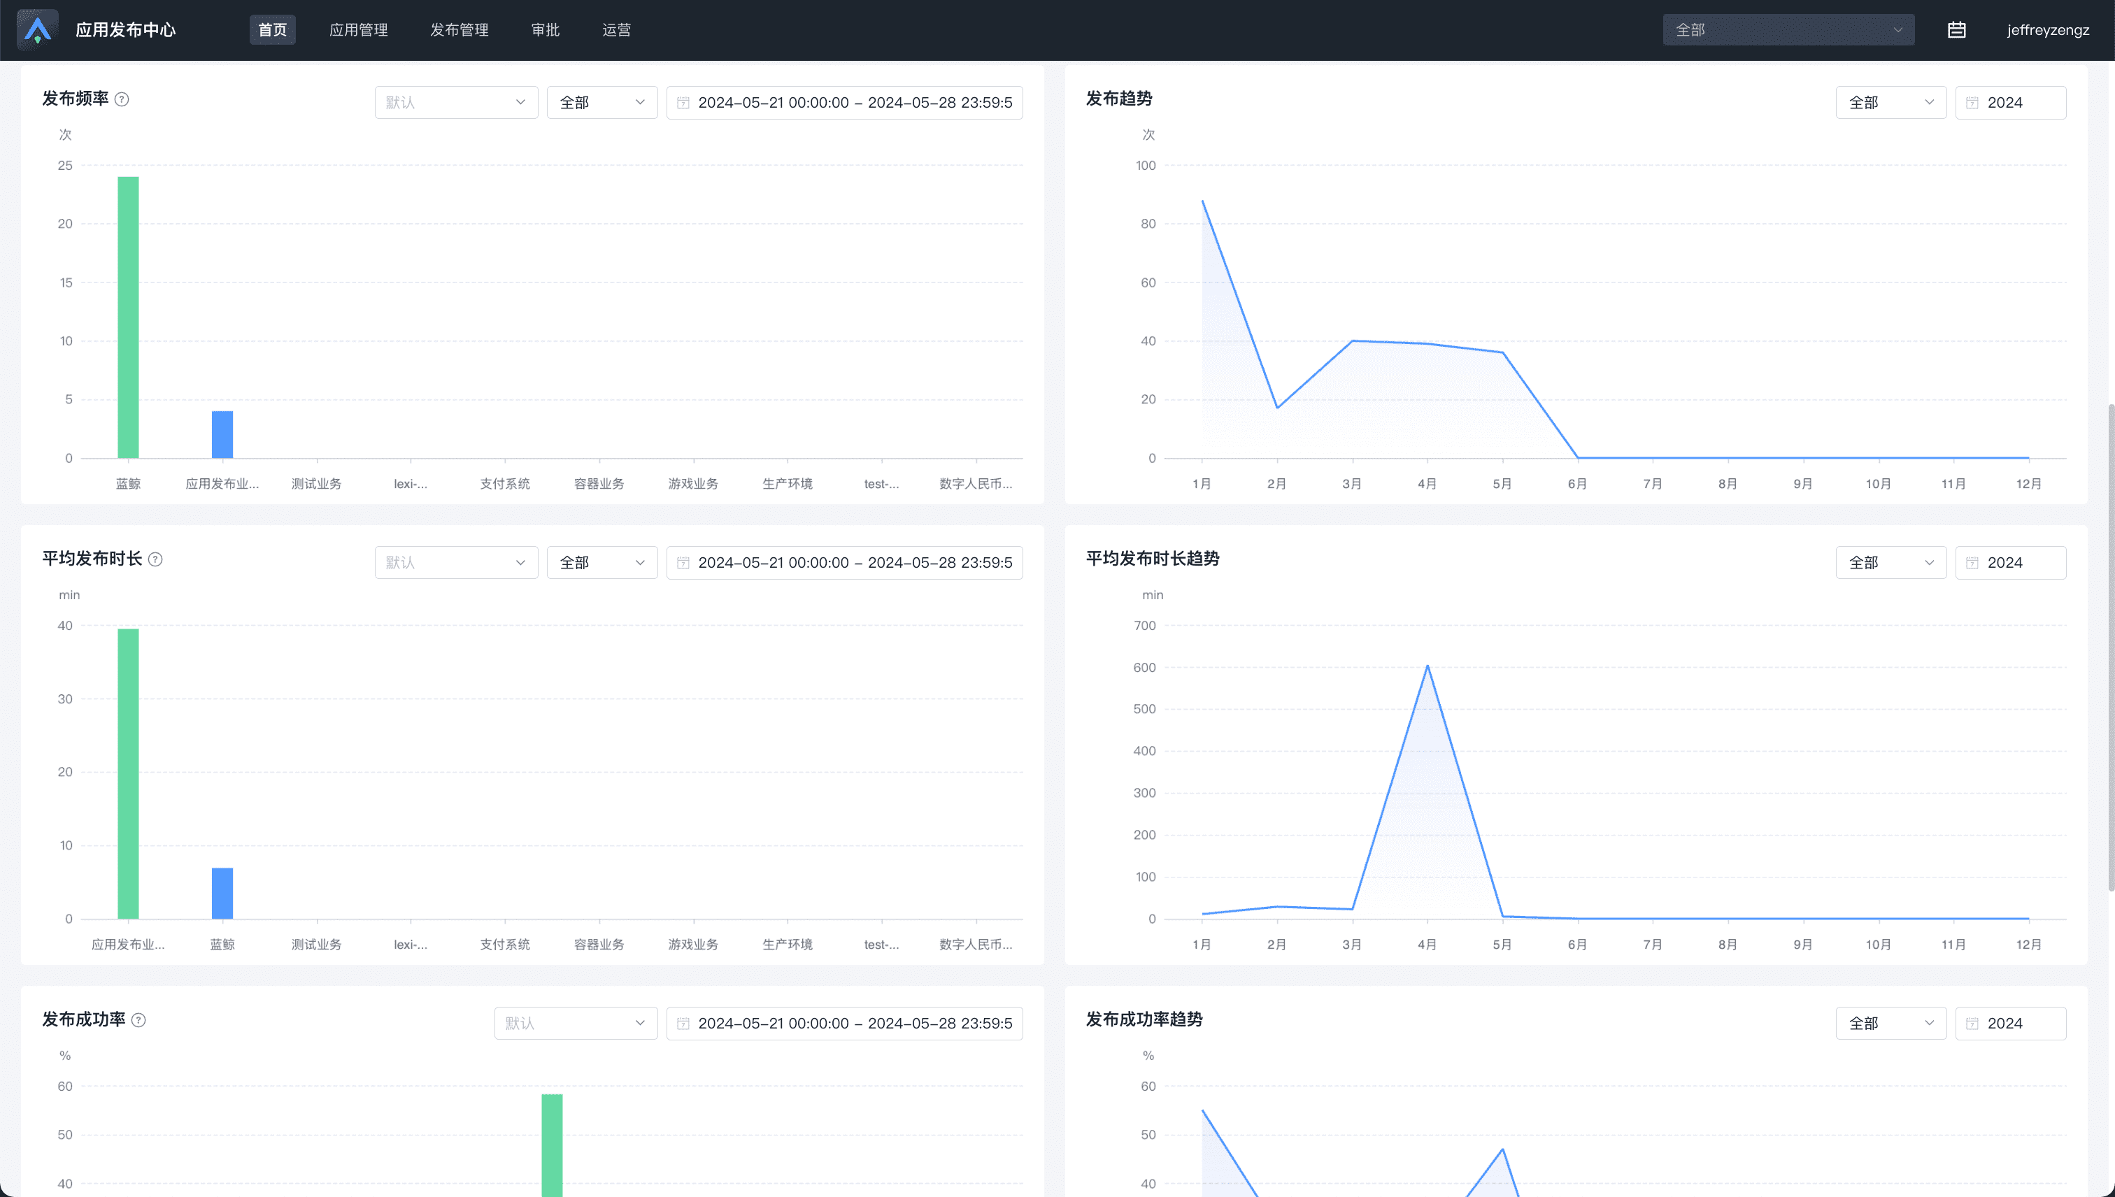
Task: Click calendar icon in 发布趋势 year picker
Action: pos(1972,103)
